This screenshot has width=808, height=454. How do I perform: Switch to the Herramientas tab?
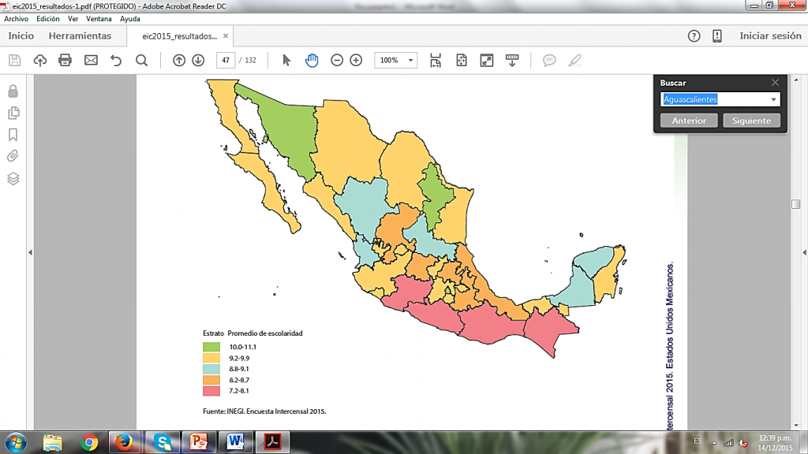coord(80,36)
